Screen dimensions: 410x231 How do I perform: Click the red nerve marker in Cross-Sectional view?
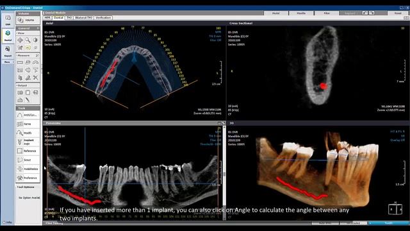pos(324,86)
